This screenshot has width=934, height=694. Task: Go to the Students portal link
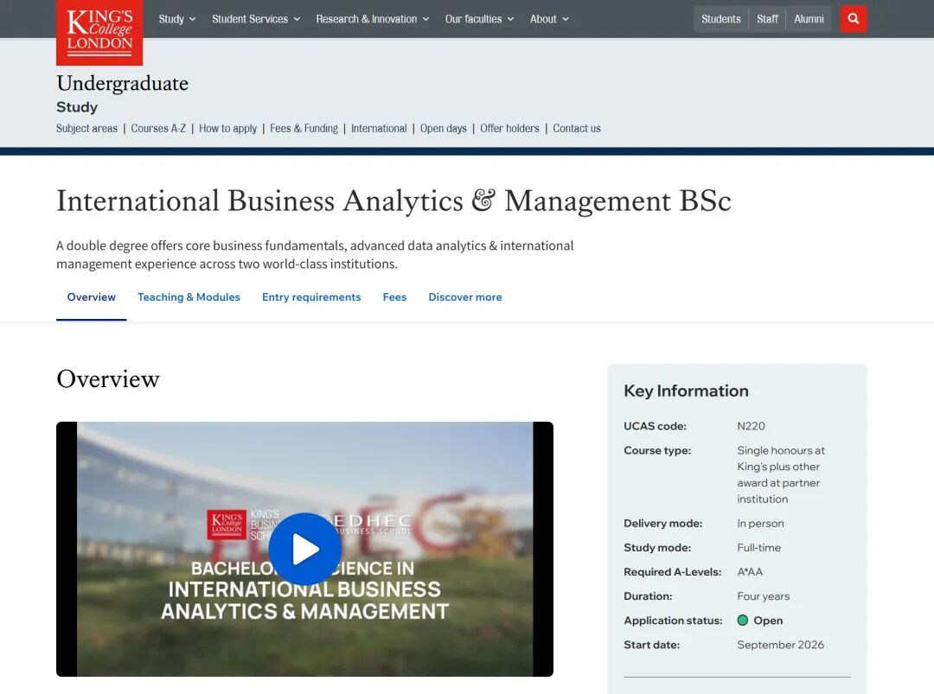(x=720, y=19)
